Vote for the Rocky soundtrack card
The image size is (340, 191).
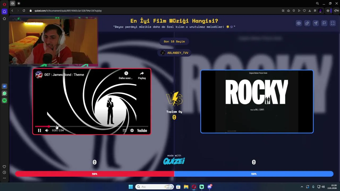(x=257, y=102)
